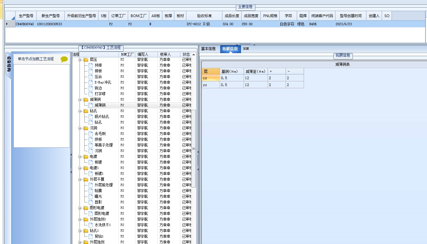Click the document icon beside 曝光

click(91, 196)
